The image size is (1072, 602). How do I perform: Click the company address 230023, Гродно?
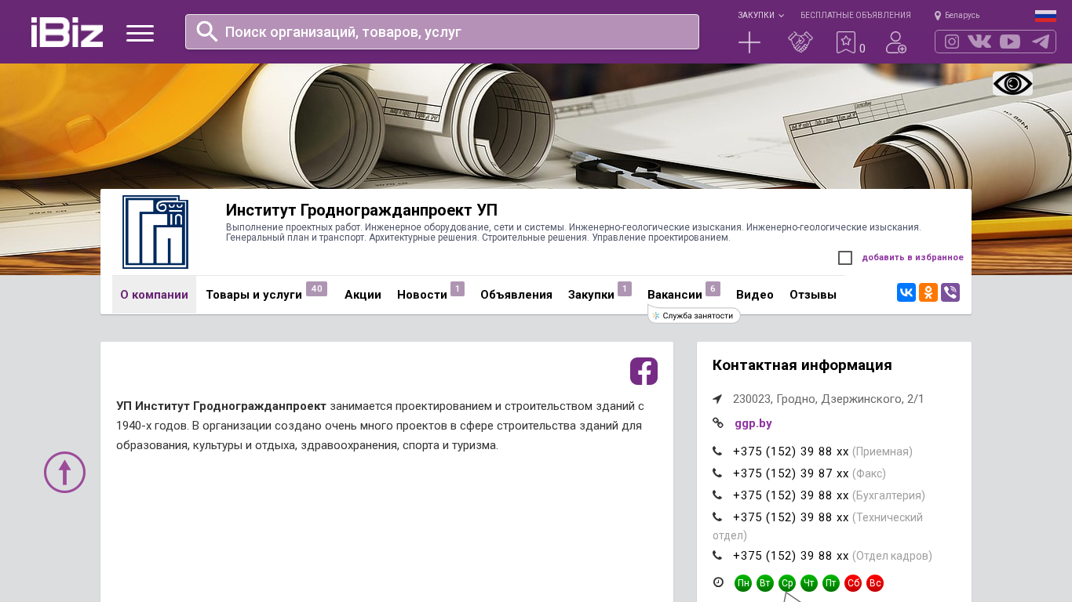coord(829,399)
